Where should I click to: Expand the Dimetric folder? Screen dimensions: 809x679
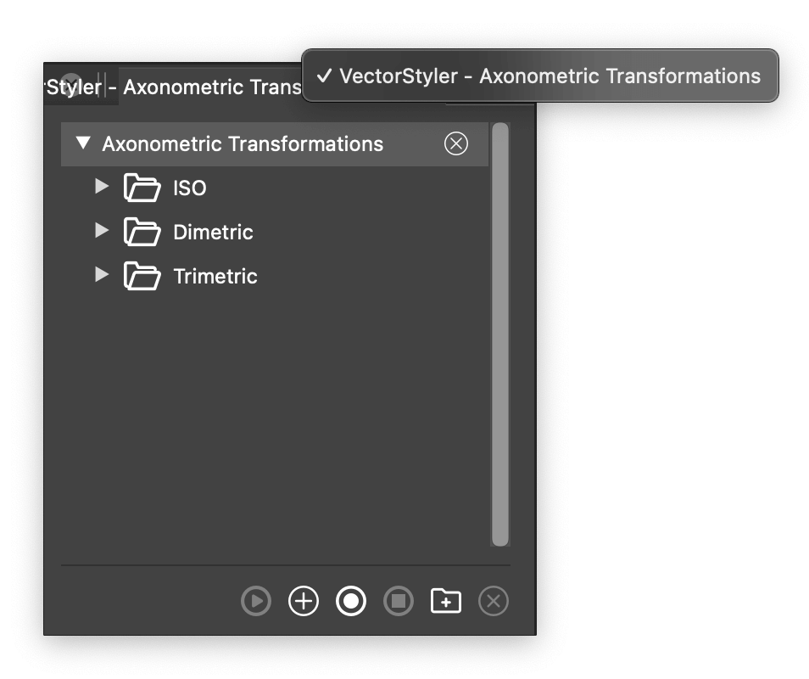[102, 231]
